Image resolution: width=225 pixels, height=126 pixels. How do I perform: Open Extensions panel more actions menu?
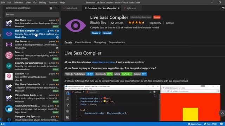pyautogui.click(x=57, y=8)
